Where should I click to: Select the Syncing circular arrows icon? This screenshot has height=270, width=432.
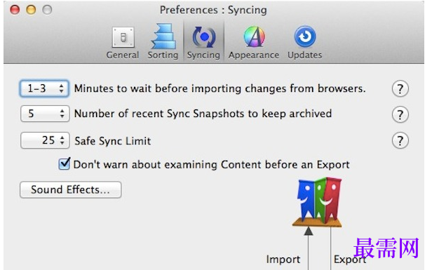(x=204, y=37)
